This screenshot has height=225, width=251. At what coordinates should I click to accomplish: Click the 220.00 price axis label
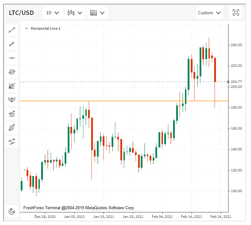click(x=236, y=66)
